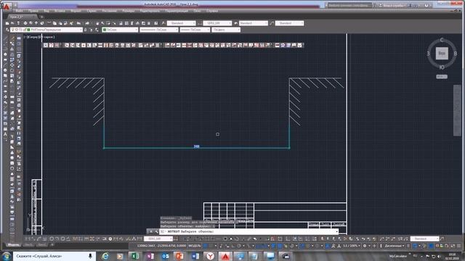Toggle the МОДЕЛЬ model space button
Screen dimensions: 465x261
pyautogui.click(x=195, y=246)
